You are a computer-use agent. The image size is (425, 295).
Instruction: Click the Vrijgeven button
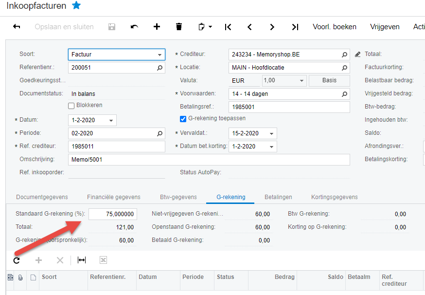[385, 27]
